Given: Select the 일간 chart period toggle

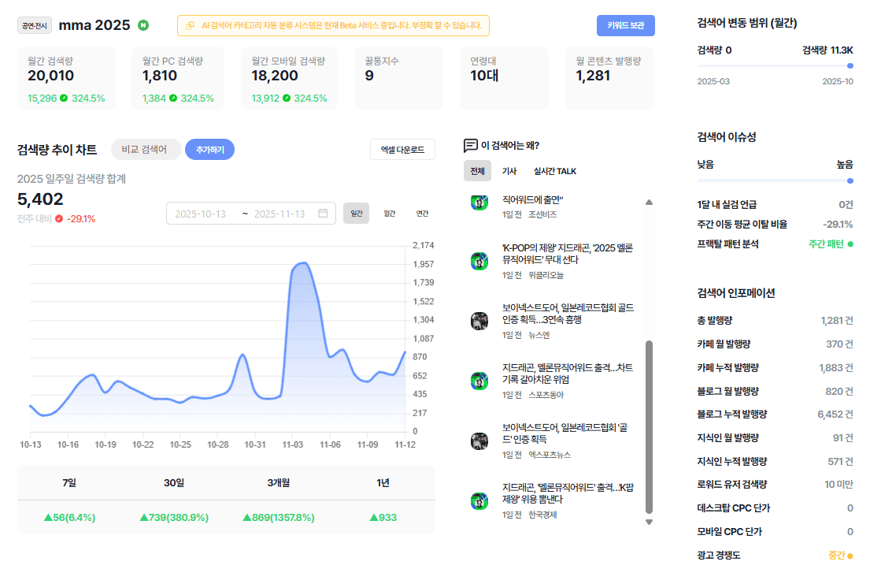Looking at the screenshot, I should [x=356, y=213].
